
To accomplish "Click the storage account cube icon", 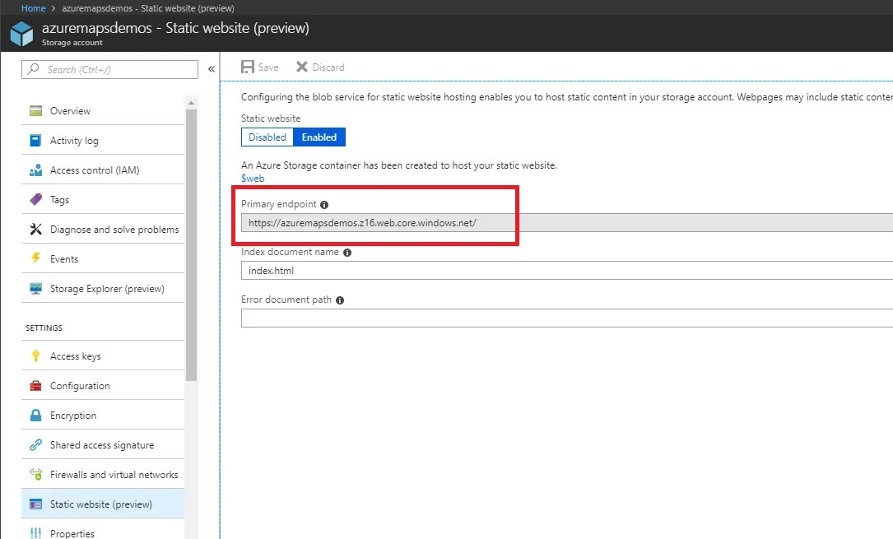I will [x=21, y=34].
